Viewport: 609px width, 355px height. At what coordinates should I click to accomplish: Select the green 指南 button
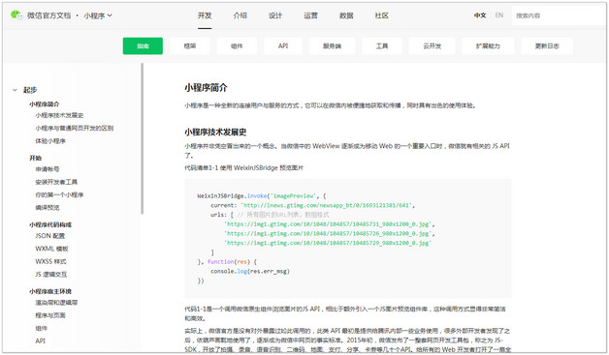click(143, 46)
